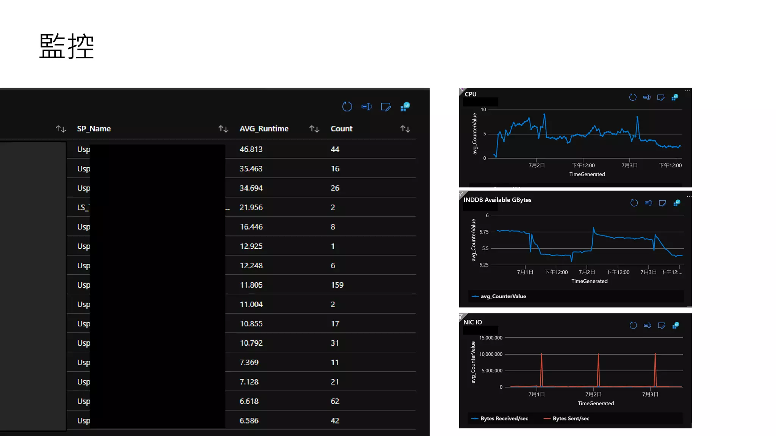Refresh the SP_Name table query
This screenshot has width=776, height=436.
click(347, 107)
